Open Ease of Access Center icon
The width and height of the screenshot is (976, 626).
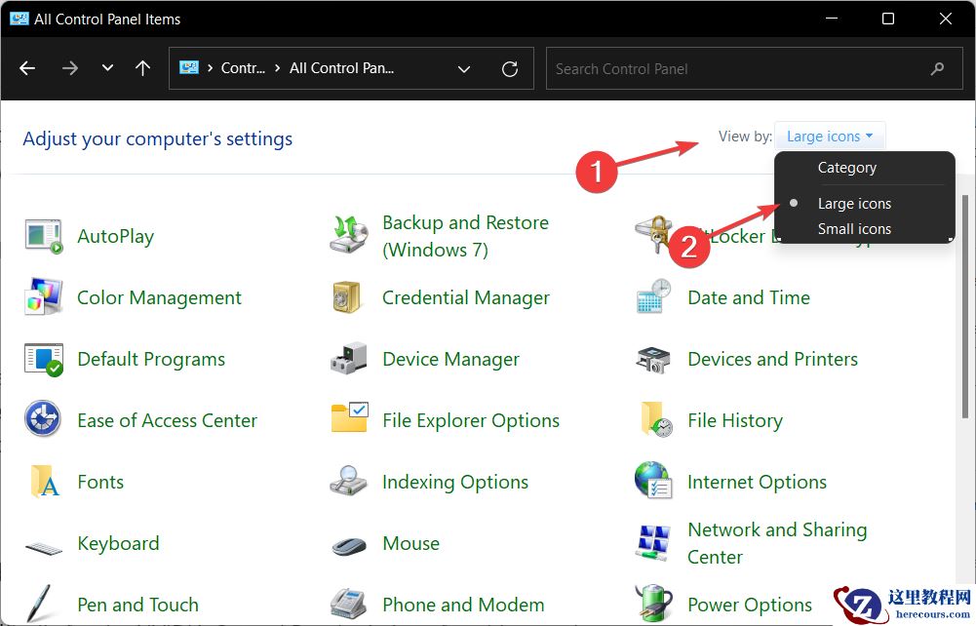(43, 421)
